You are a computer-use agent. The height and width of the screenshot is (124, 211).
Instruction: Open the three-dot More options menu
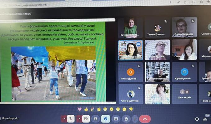tap(135, 119)
